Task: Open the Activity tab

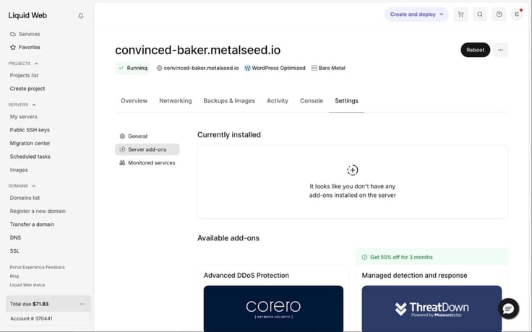Action: click(x=277, y=100)
